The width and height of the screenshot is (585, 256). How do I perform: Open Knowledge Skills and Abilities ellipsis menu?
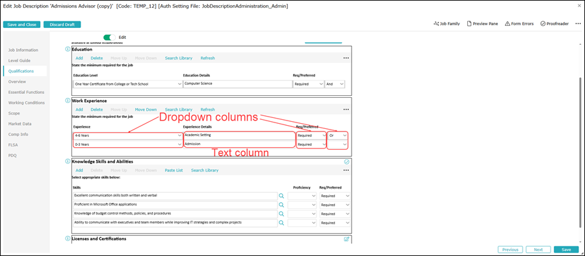click(346, 170)
